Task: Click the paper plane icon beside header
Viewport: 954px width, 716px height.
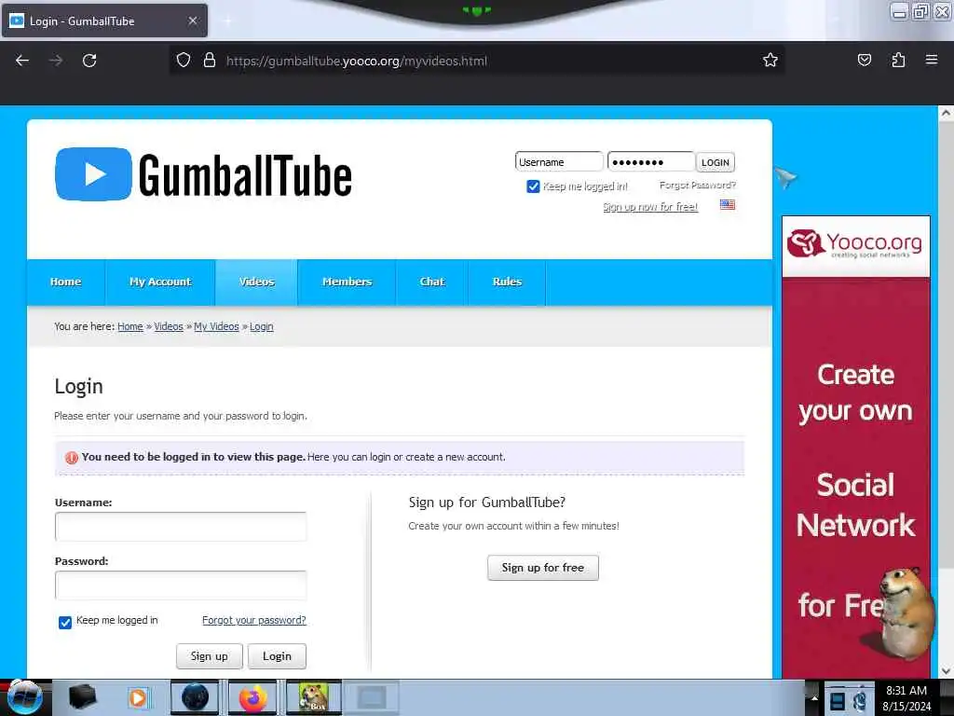Action: pyautogui.click(x=785, y=177)
